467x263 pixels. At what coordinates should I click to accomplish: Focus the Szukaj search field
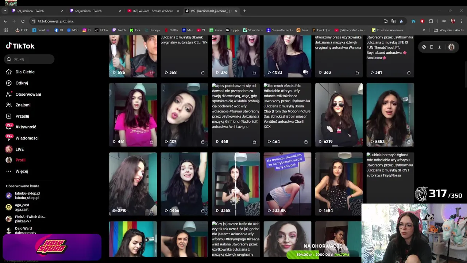29,59
